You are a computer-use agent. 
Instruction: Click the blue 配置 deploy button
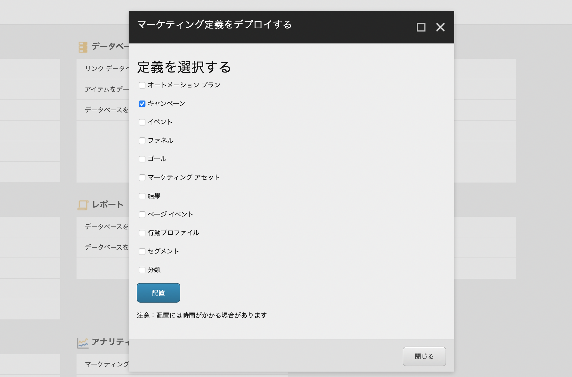[x=158, y=293]
